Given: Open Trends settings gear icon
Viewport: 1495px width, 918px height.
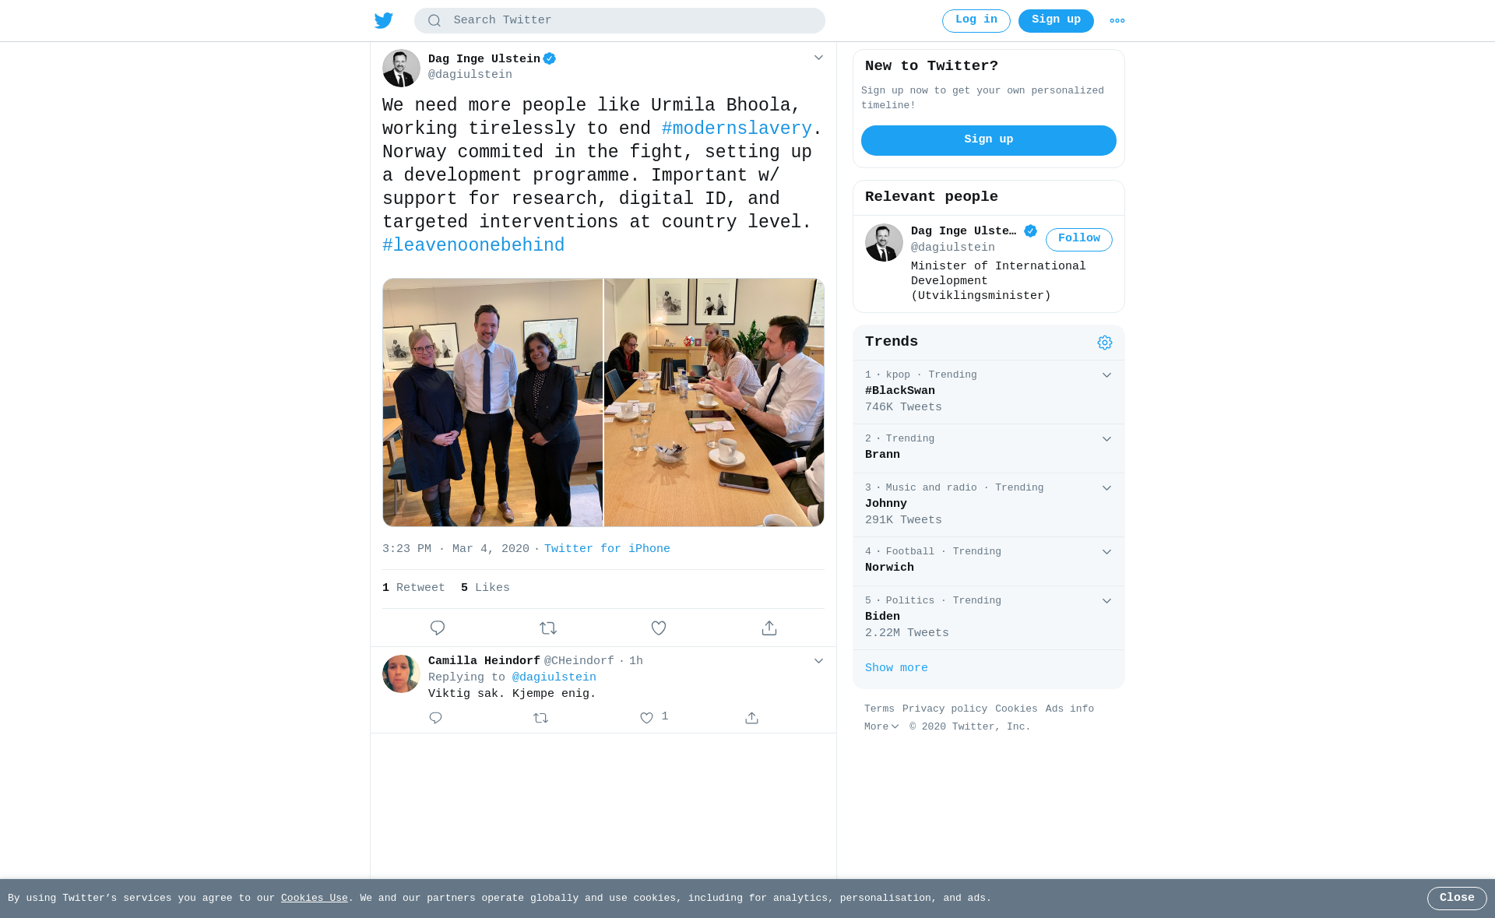Looking at the screenshot, I should click(1105, 343).
